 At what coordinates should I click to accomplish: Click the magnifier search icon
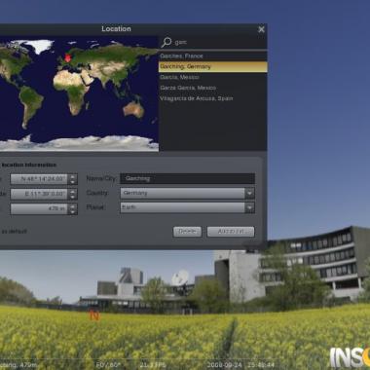(x=166, y=42)
